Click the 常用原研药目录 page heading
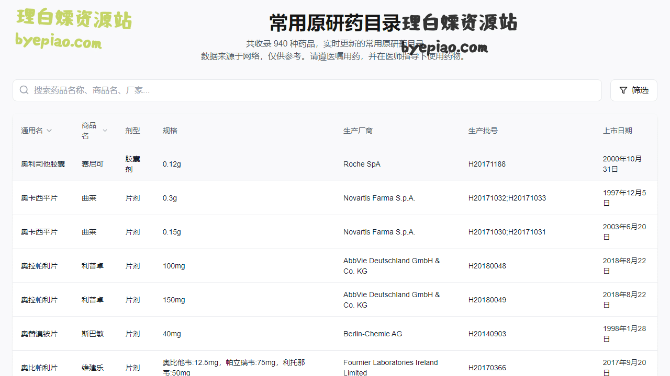Screen dimensions: 670x376 (x=335, y=23)
